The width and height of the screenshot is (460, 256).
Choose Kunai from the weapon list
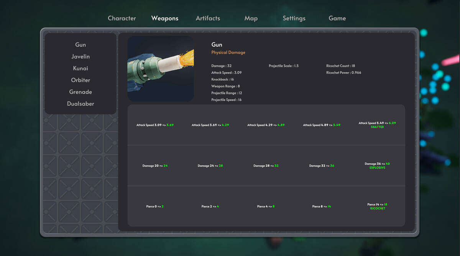pyautogui.click(x=80, y=68)
